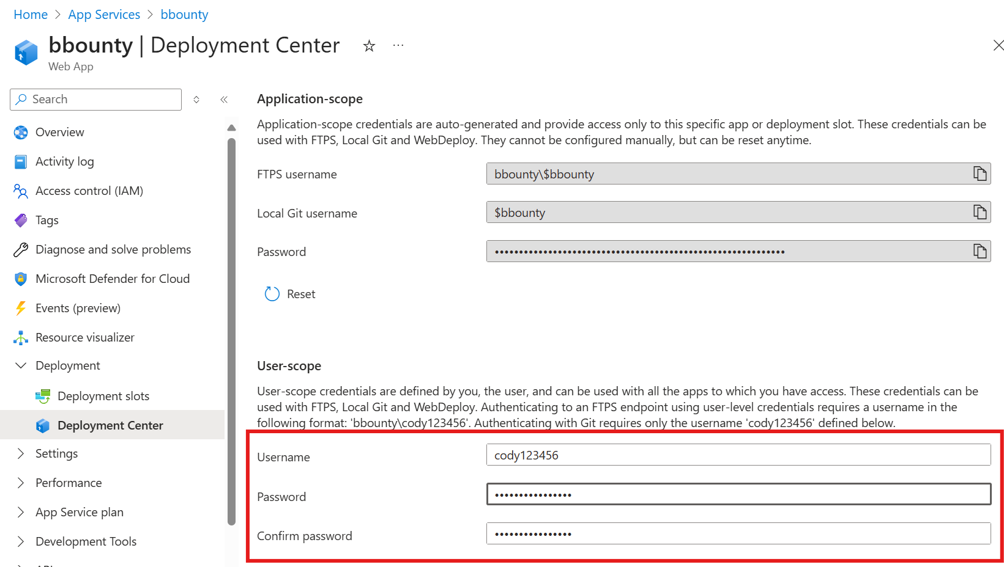
Task: Collapse the sidebar using double chevron
Action: pyautogui.click(x=224, y=100)
